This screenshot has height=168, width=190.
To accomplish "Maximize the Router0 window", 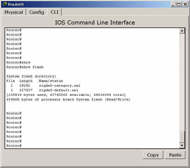I will 179,4.
